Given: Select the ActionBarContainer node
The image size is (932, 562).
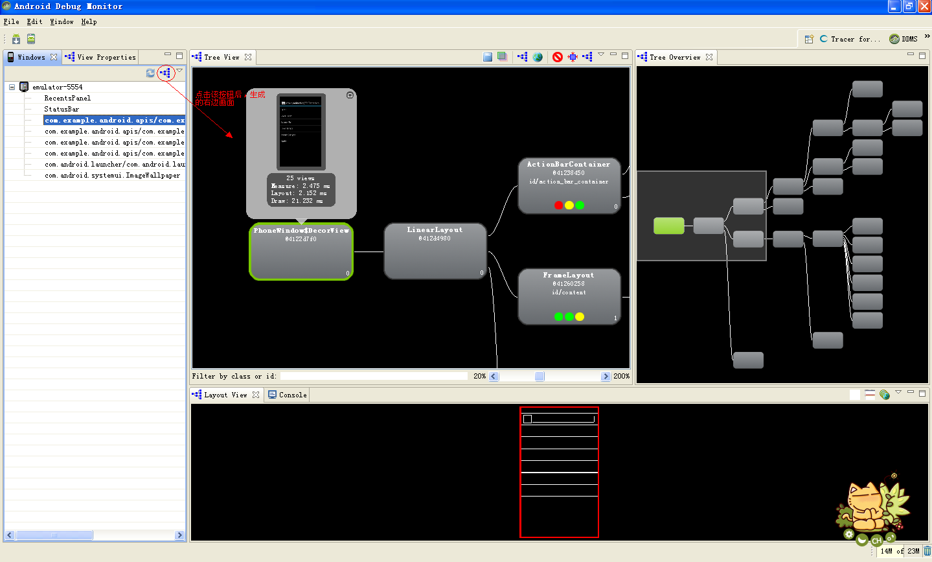Looking at the screenshot, I should (x=569, y=186).
